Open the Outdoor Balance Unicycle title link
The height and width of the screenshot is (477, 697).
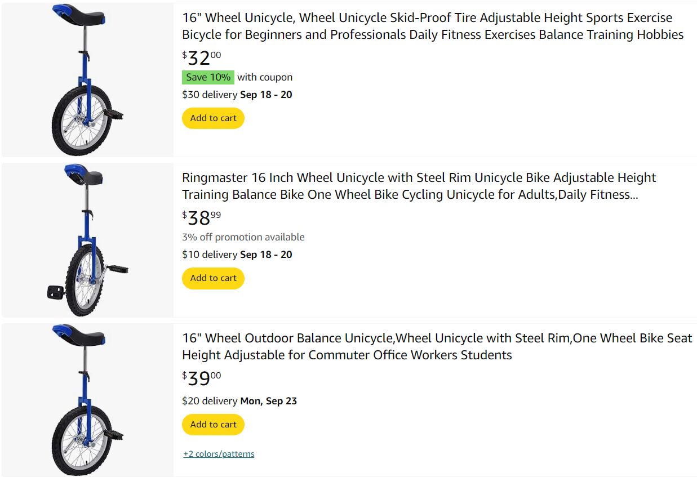pyautogui.click(x=437, y=346)
